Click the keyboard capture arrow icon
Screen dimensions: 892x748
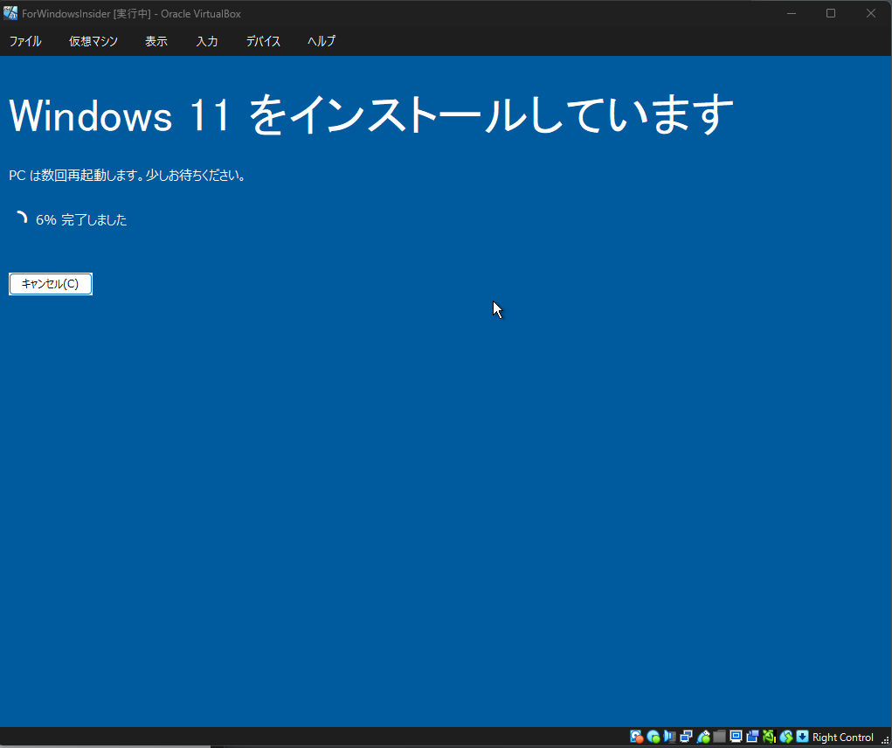coord(802,737)
